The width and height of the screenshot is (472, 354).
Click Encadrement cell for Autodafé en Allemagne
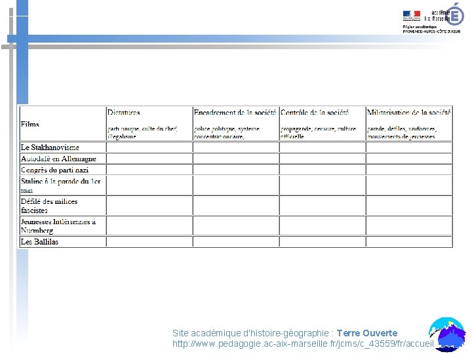pos(236,159)
